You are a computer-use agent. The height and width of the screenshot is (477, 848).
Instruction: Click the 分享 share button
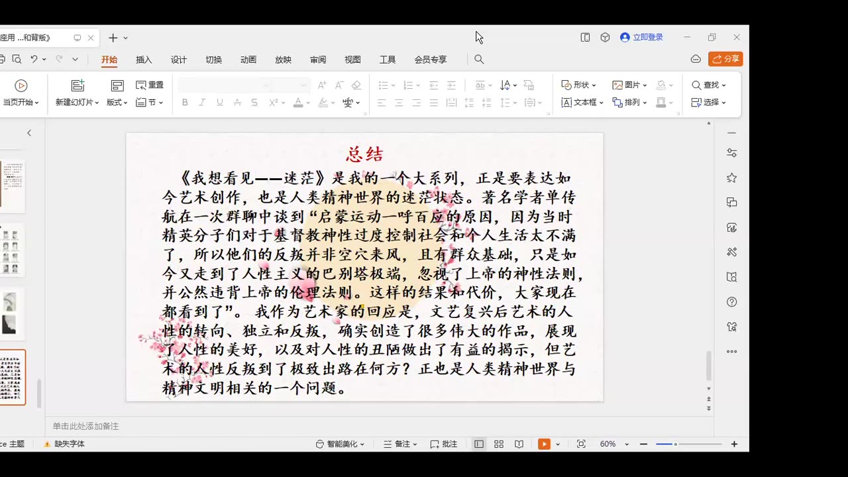(x=725, y=59)
